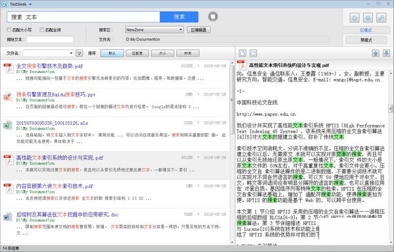Open result 内容回顾第六讲文本索引技术.pdf

(x=55, y=186)
